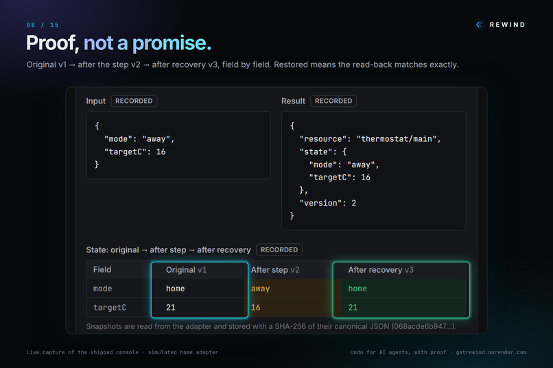Click the orange 'away' value cell

(291, 289)
